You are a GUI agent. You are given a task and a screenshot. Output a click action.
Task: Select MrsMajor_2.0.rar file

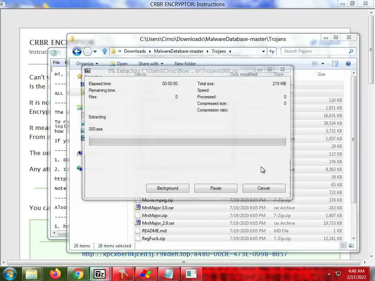point(238,223)
